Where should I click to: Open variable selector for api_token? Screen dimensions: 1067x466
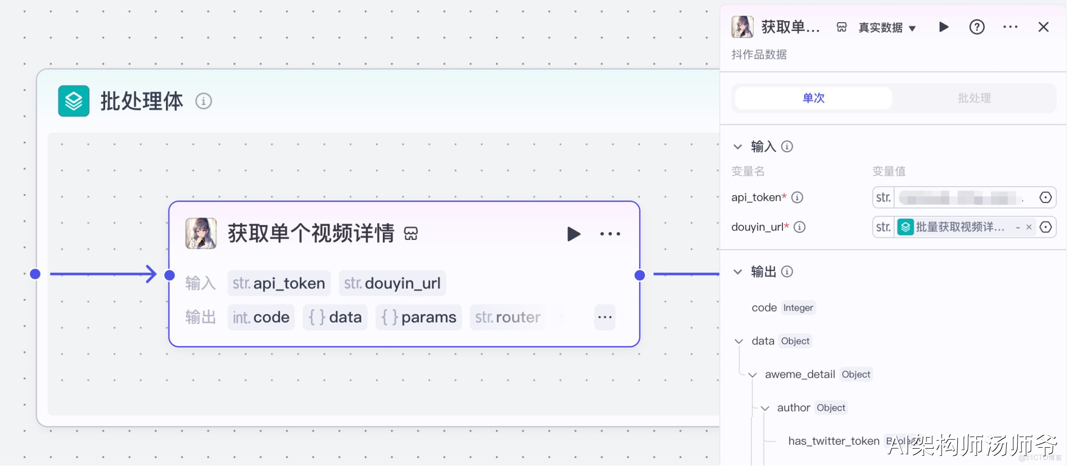[x=1045, y=197]
